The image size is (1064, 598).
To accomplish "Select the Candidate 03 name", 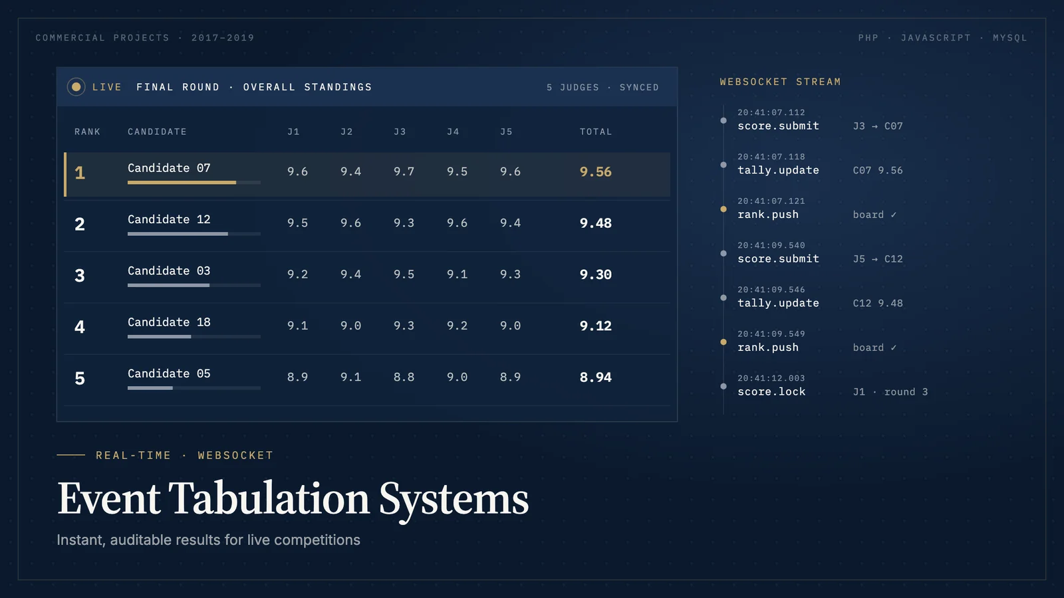I will [169, 271].
